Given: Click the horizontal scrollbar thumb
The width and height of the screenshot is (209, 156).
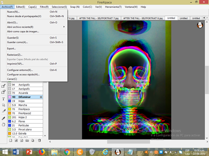Looking at the screenshot, I should (128, 142).
